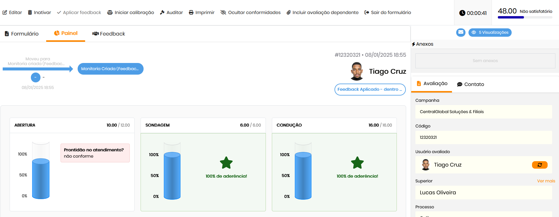Screen dimensions: 559x217
Task: Click the blue envelope mail icon
Action: point(461,32)
